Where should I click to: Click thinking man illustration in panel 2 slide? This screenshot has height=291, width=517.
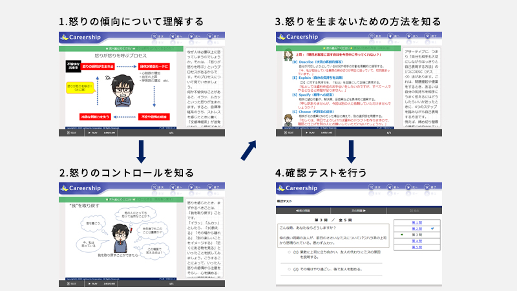coord(121,238)
